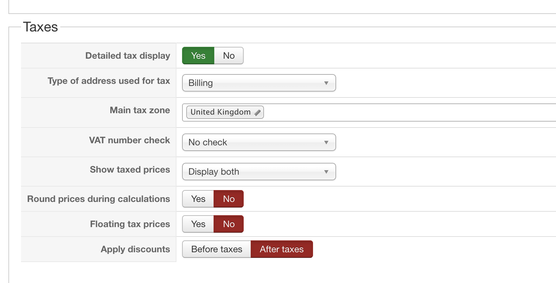Expand the Show taxed prices dropdown

259,172
